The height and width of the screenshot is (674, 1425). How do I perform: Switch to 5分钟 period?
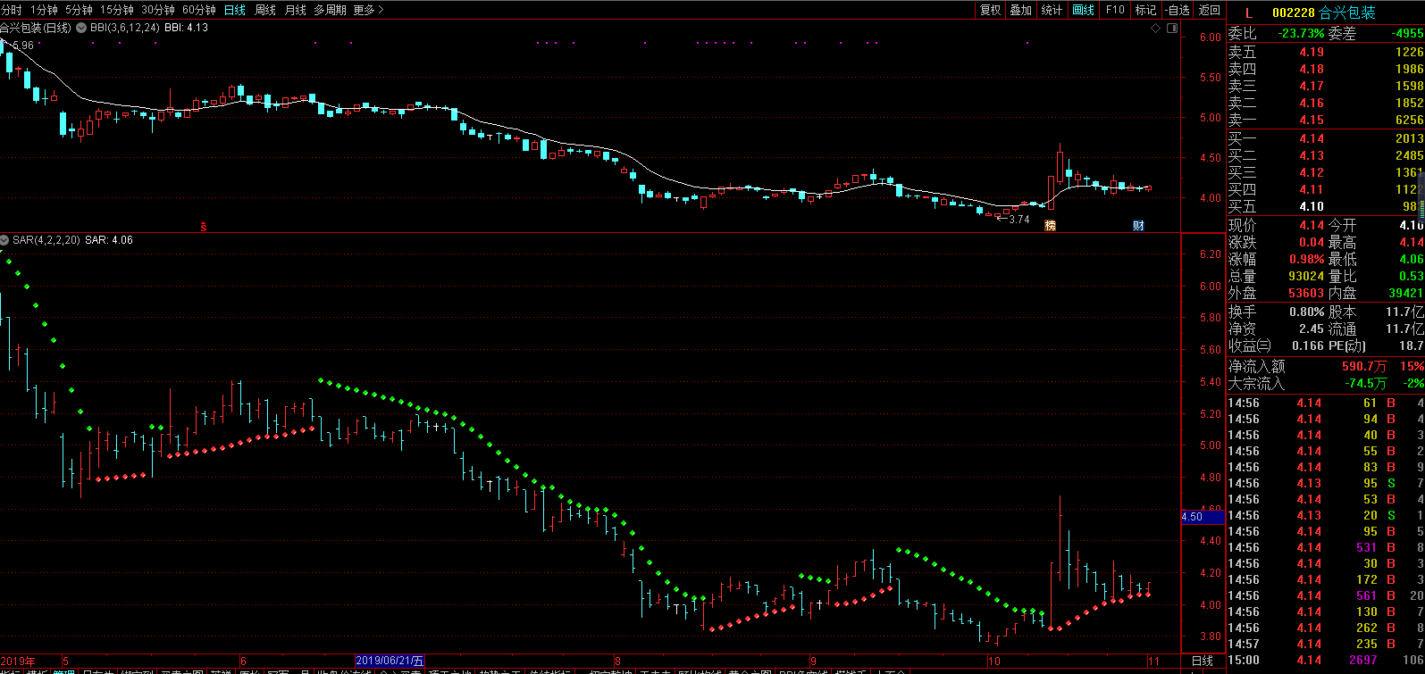[79, 10]
